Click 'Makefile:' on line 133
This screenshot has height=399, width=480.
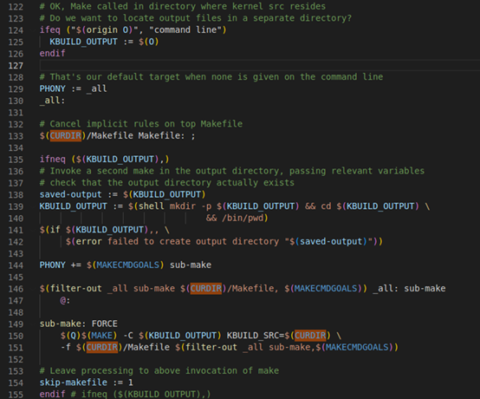(162, 135)
